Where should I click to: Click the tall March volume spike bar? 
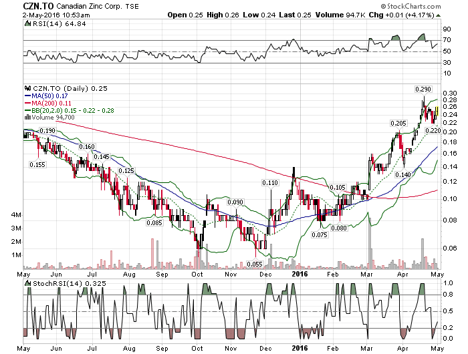point(370,243)
